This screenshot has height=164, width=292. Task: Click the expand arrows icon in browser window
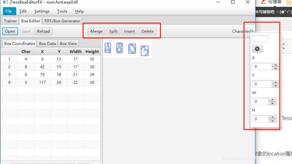coord(283,46)
